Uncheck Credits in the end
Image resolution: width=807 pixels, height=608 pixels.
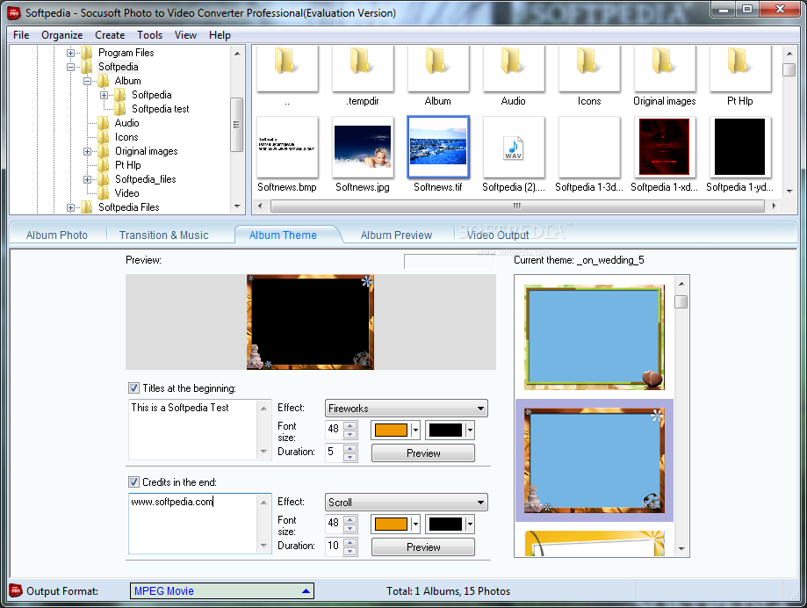point(133,481)
